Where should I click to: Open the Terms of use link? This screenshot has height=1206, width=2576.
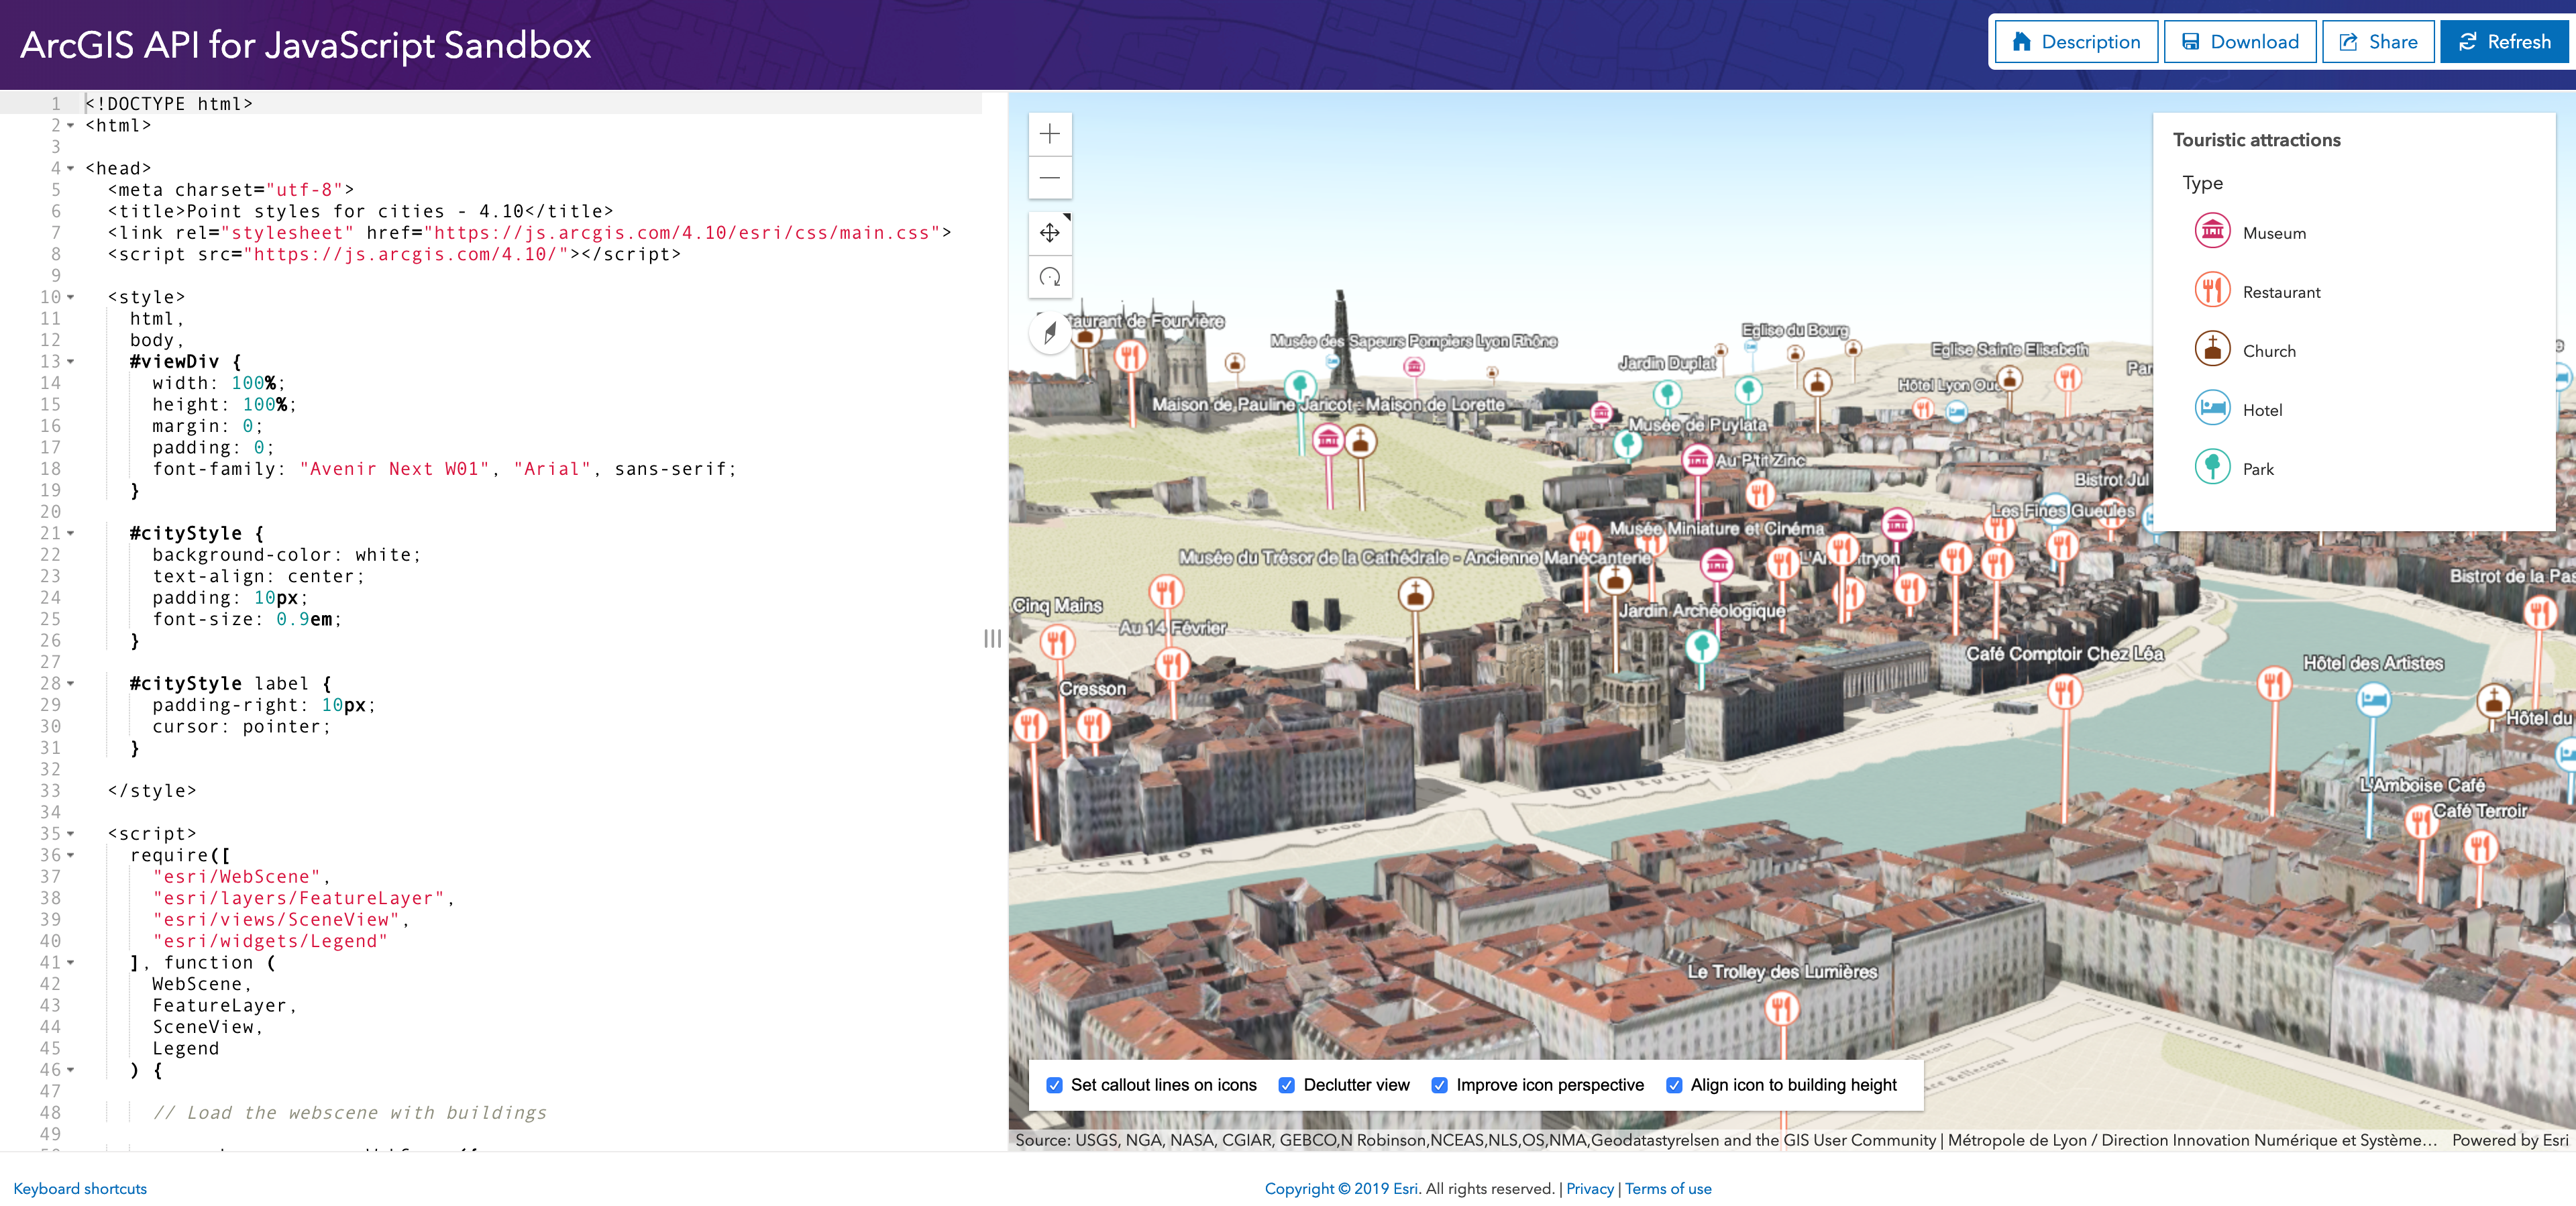click(1668, 1189)
